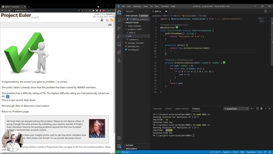Open the RSS feed icon on Project Euler
This screenshot has width=273, height=154.
coord(112,20)
